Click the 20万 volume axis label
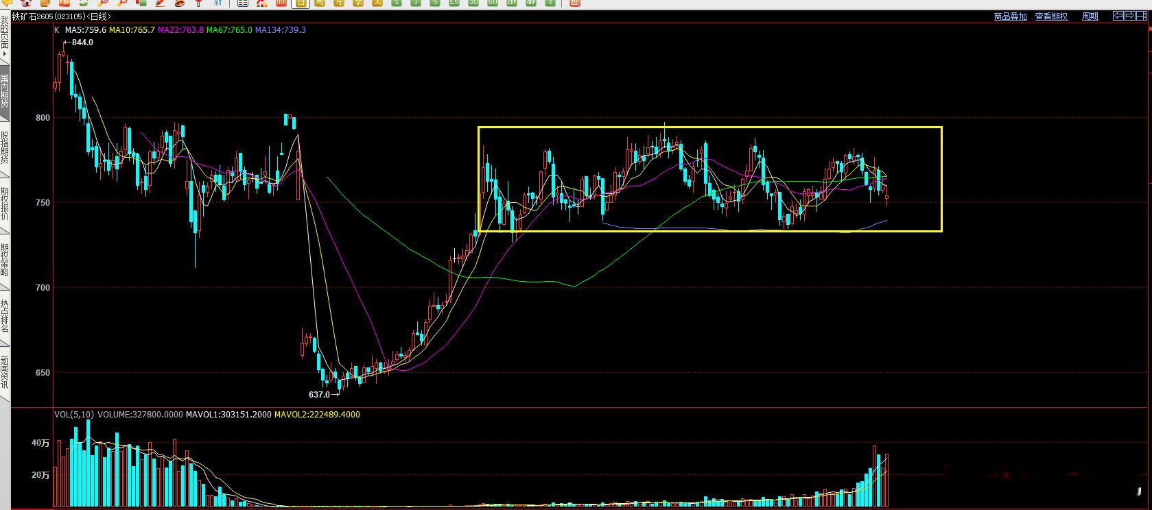1152x510 pixels. point(40,475)
